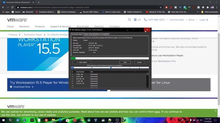Open the Windows 10 Not All... bookmark
The image size is (220, 123).
tap(156, 12)
